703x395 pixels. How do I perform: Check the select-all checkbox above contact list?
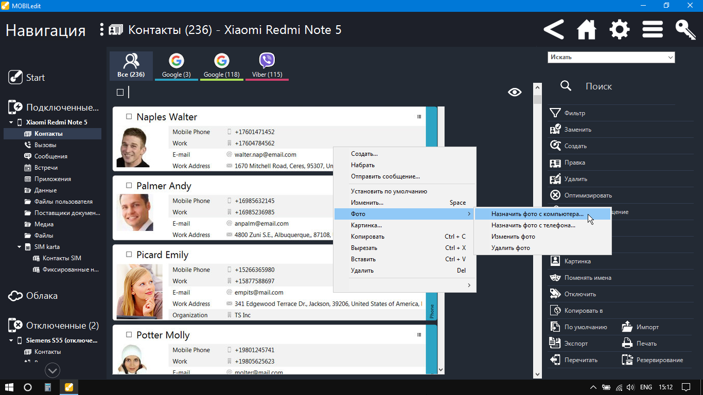[120, 93]
